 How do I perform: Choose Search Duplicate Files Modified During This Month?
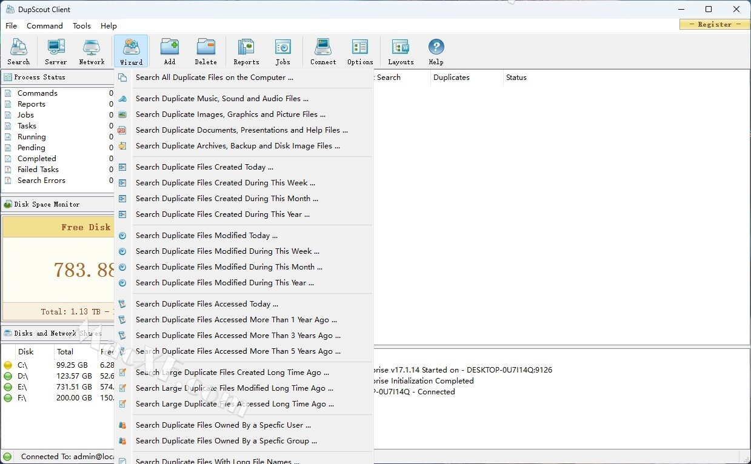[244, 267]
